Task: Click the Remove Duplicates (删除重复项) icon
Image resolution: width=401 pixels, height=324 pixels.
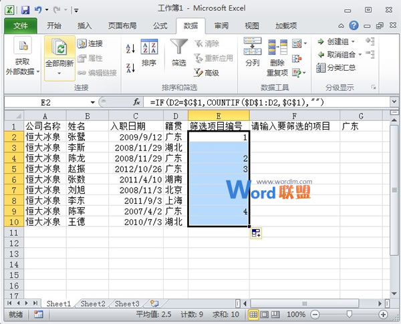Action: click(x=277, y=48)
